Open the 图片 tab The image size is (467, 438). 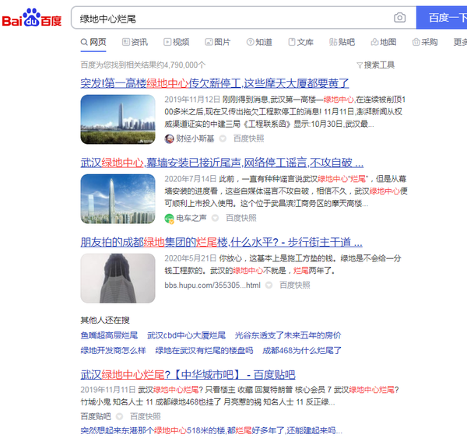[218, 42]
